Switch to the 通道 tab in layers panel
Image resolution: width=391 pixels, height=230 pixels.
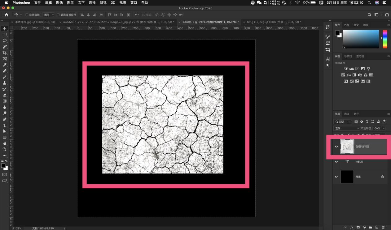(347, 114)
